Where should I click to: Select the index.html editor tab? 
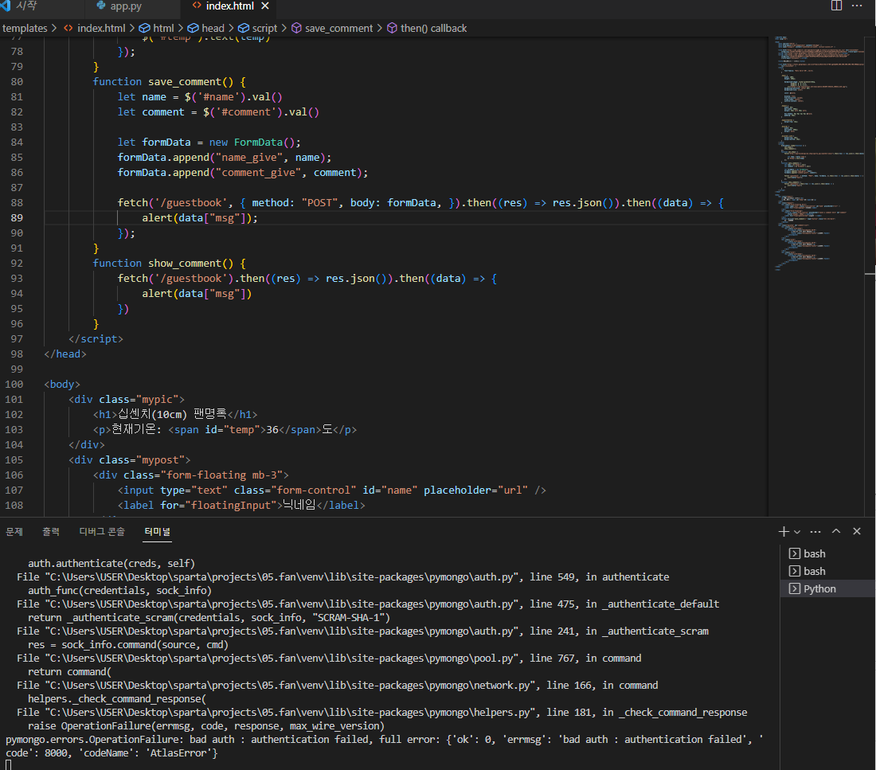[229, 6]
